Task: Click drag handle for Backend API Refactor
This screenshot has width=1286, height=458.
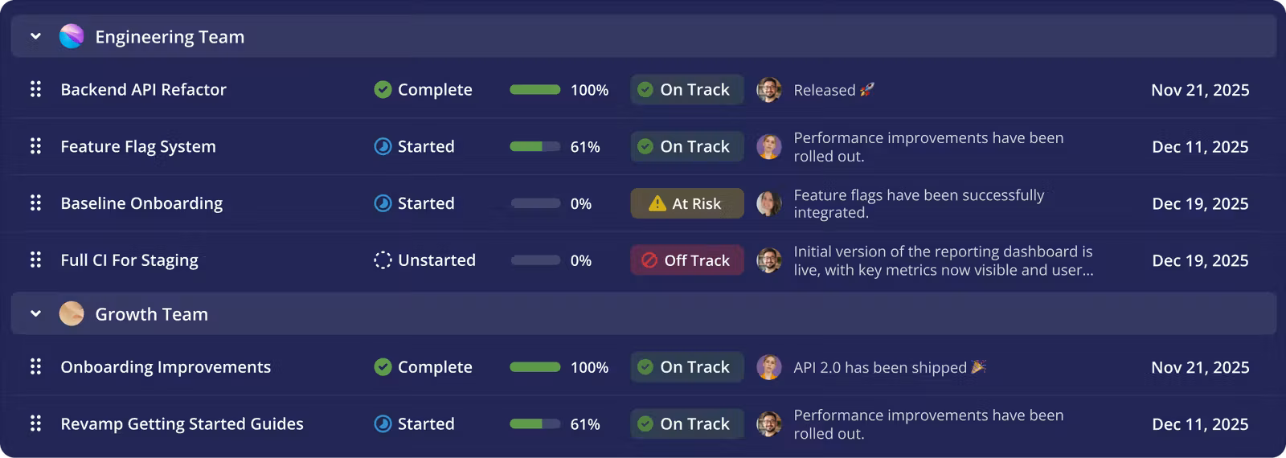Action: pyautogui.click(x=35, y=89)
